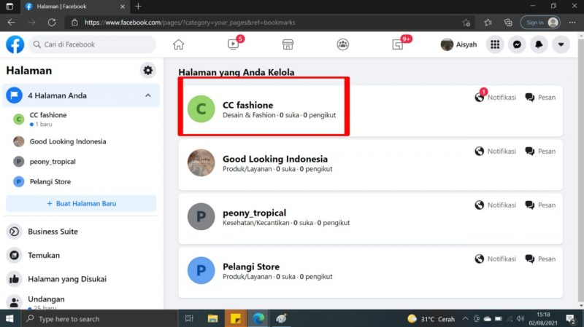
Task: Open Task View on the taskbar
Action: [x=189, y=318]
